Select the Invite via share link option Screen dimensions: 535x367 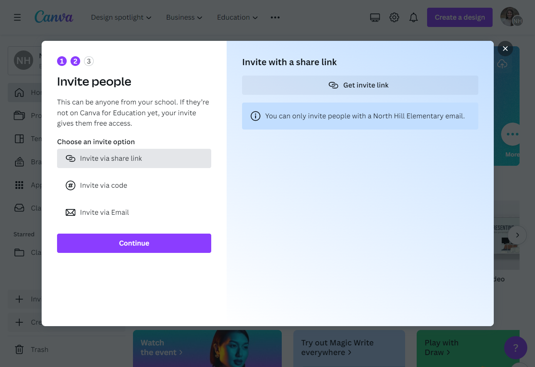[134, 158]
